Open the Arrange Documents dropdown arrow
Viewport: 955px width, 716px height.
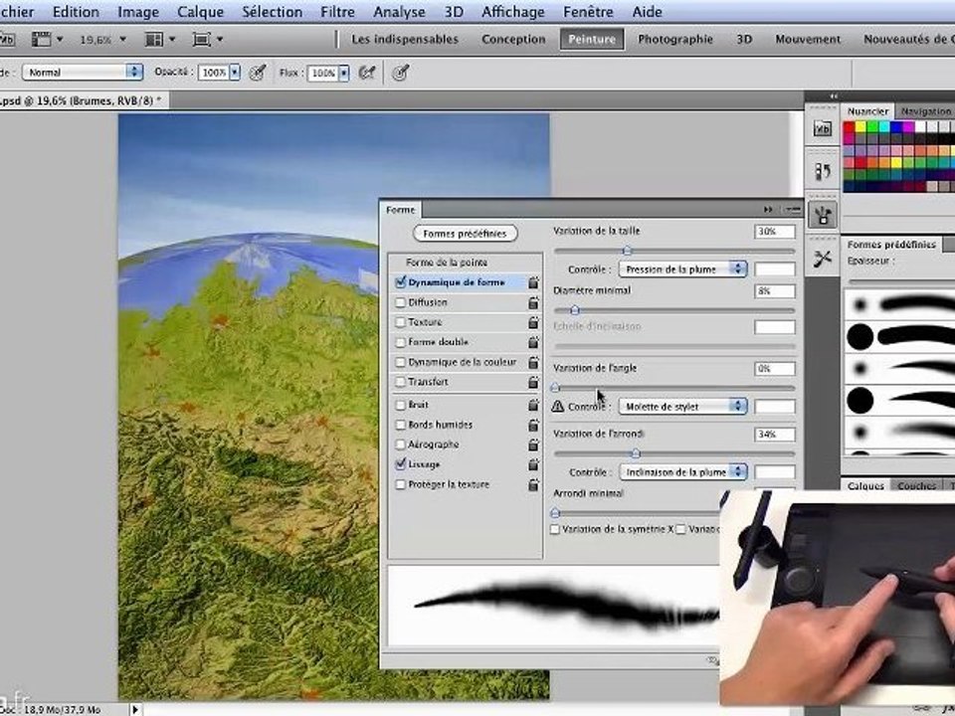point(172,40)
